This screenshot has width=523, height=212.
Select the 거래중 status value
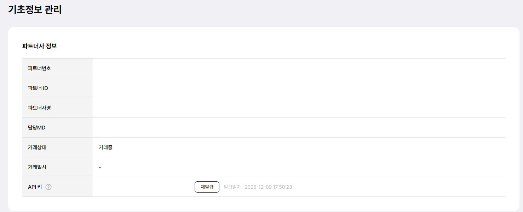[105, 147]
